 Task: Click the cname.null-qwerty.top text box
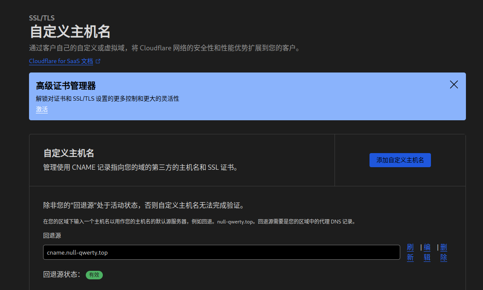[x=221, y=252]
